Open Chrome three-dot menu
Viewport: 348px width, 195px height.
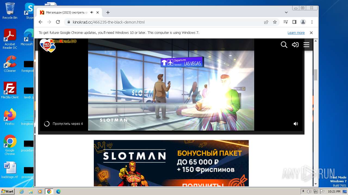tap(312, 22)
